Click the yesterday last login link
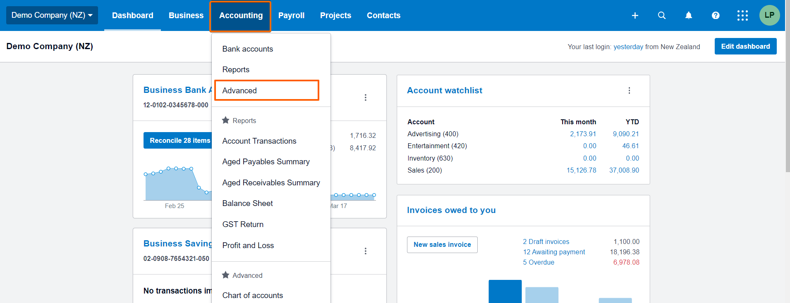 [x=628, y=47]
